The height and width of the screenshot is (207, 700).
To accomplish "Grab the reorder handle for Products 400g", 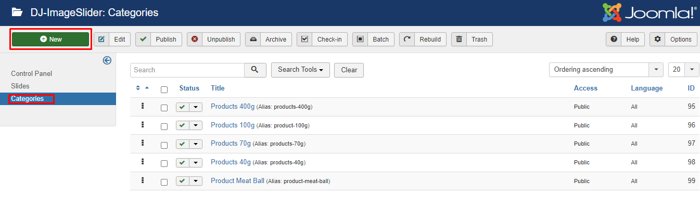I will pyautogui.click(x=142, y=106).
